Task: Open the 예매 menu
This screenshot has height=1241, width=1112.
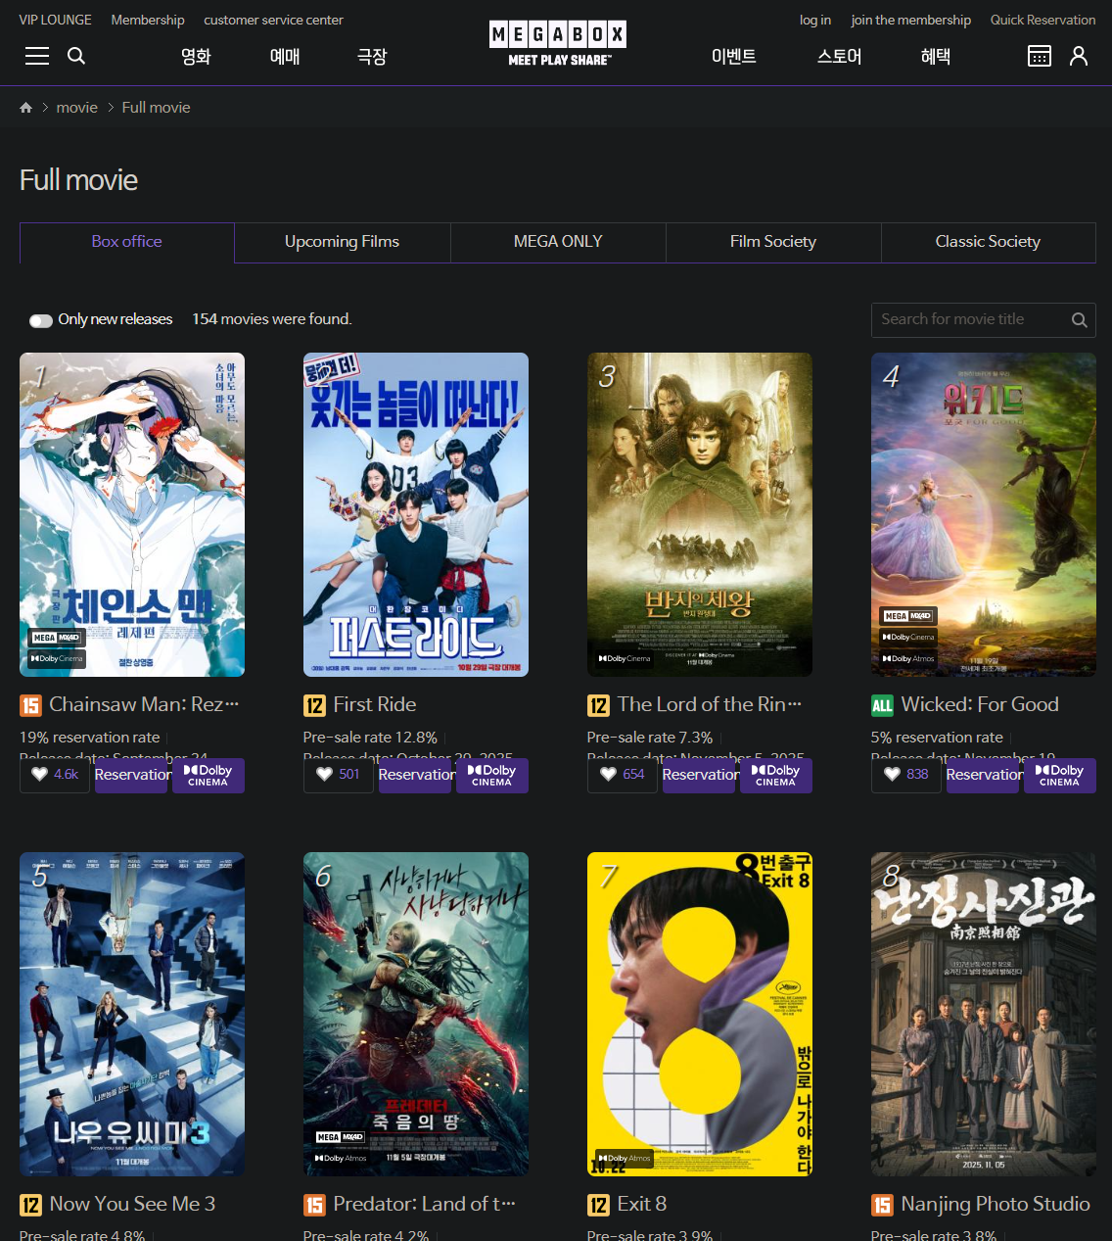Action: (x=285, y=57)
